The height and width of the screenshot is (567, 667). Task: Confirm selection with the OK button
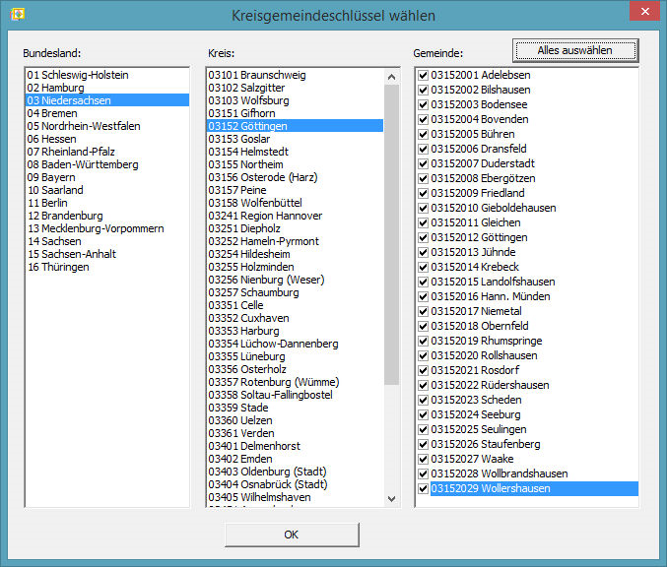(x=291, y=535)
